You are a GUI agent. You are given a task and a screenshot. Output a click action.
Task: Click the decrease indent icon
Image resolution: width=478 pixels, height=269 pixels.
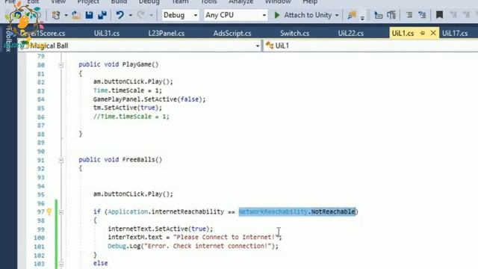pos(379,15)
